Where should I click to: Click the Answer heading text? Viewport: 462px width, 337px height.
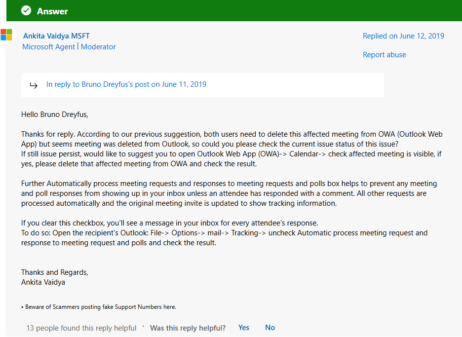[x=52, y=11]
